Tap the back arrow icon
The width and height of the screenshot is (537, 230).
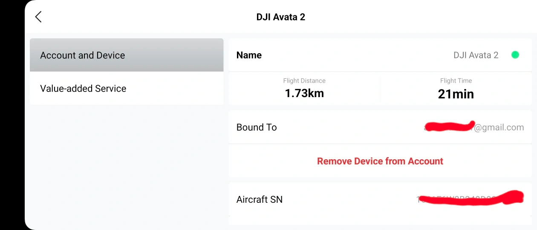point(38,17)
